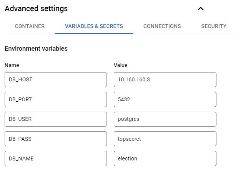Edit the topsecret password value field
238x170 pixels.
pyautogui.click(x=165, y=139)
